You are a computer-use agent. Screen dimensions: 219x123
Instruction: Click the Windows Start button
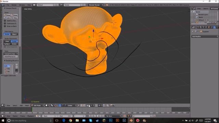coord(3,121)
